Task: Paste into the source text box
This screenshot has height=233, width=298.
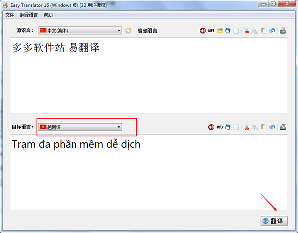Action: coord(263,31)
